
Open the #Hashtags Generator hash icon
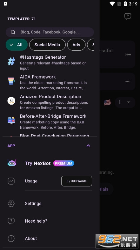point(11,62)
